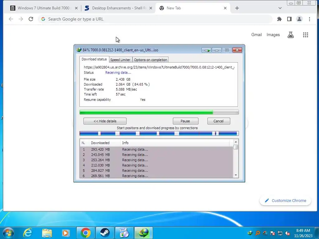Close the Desktop Enhancements tab
Screen dimensions: 319x239
[151, 8]
